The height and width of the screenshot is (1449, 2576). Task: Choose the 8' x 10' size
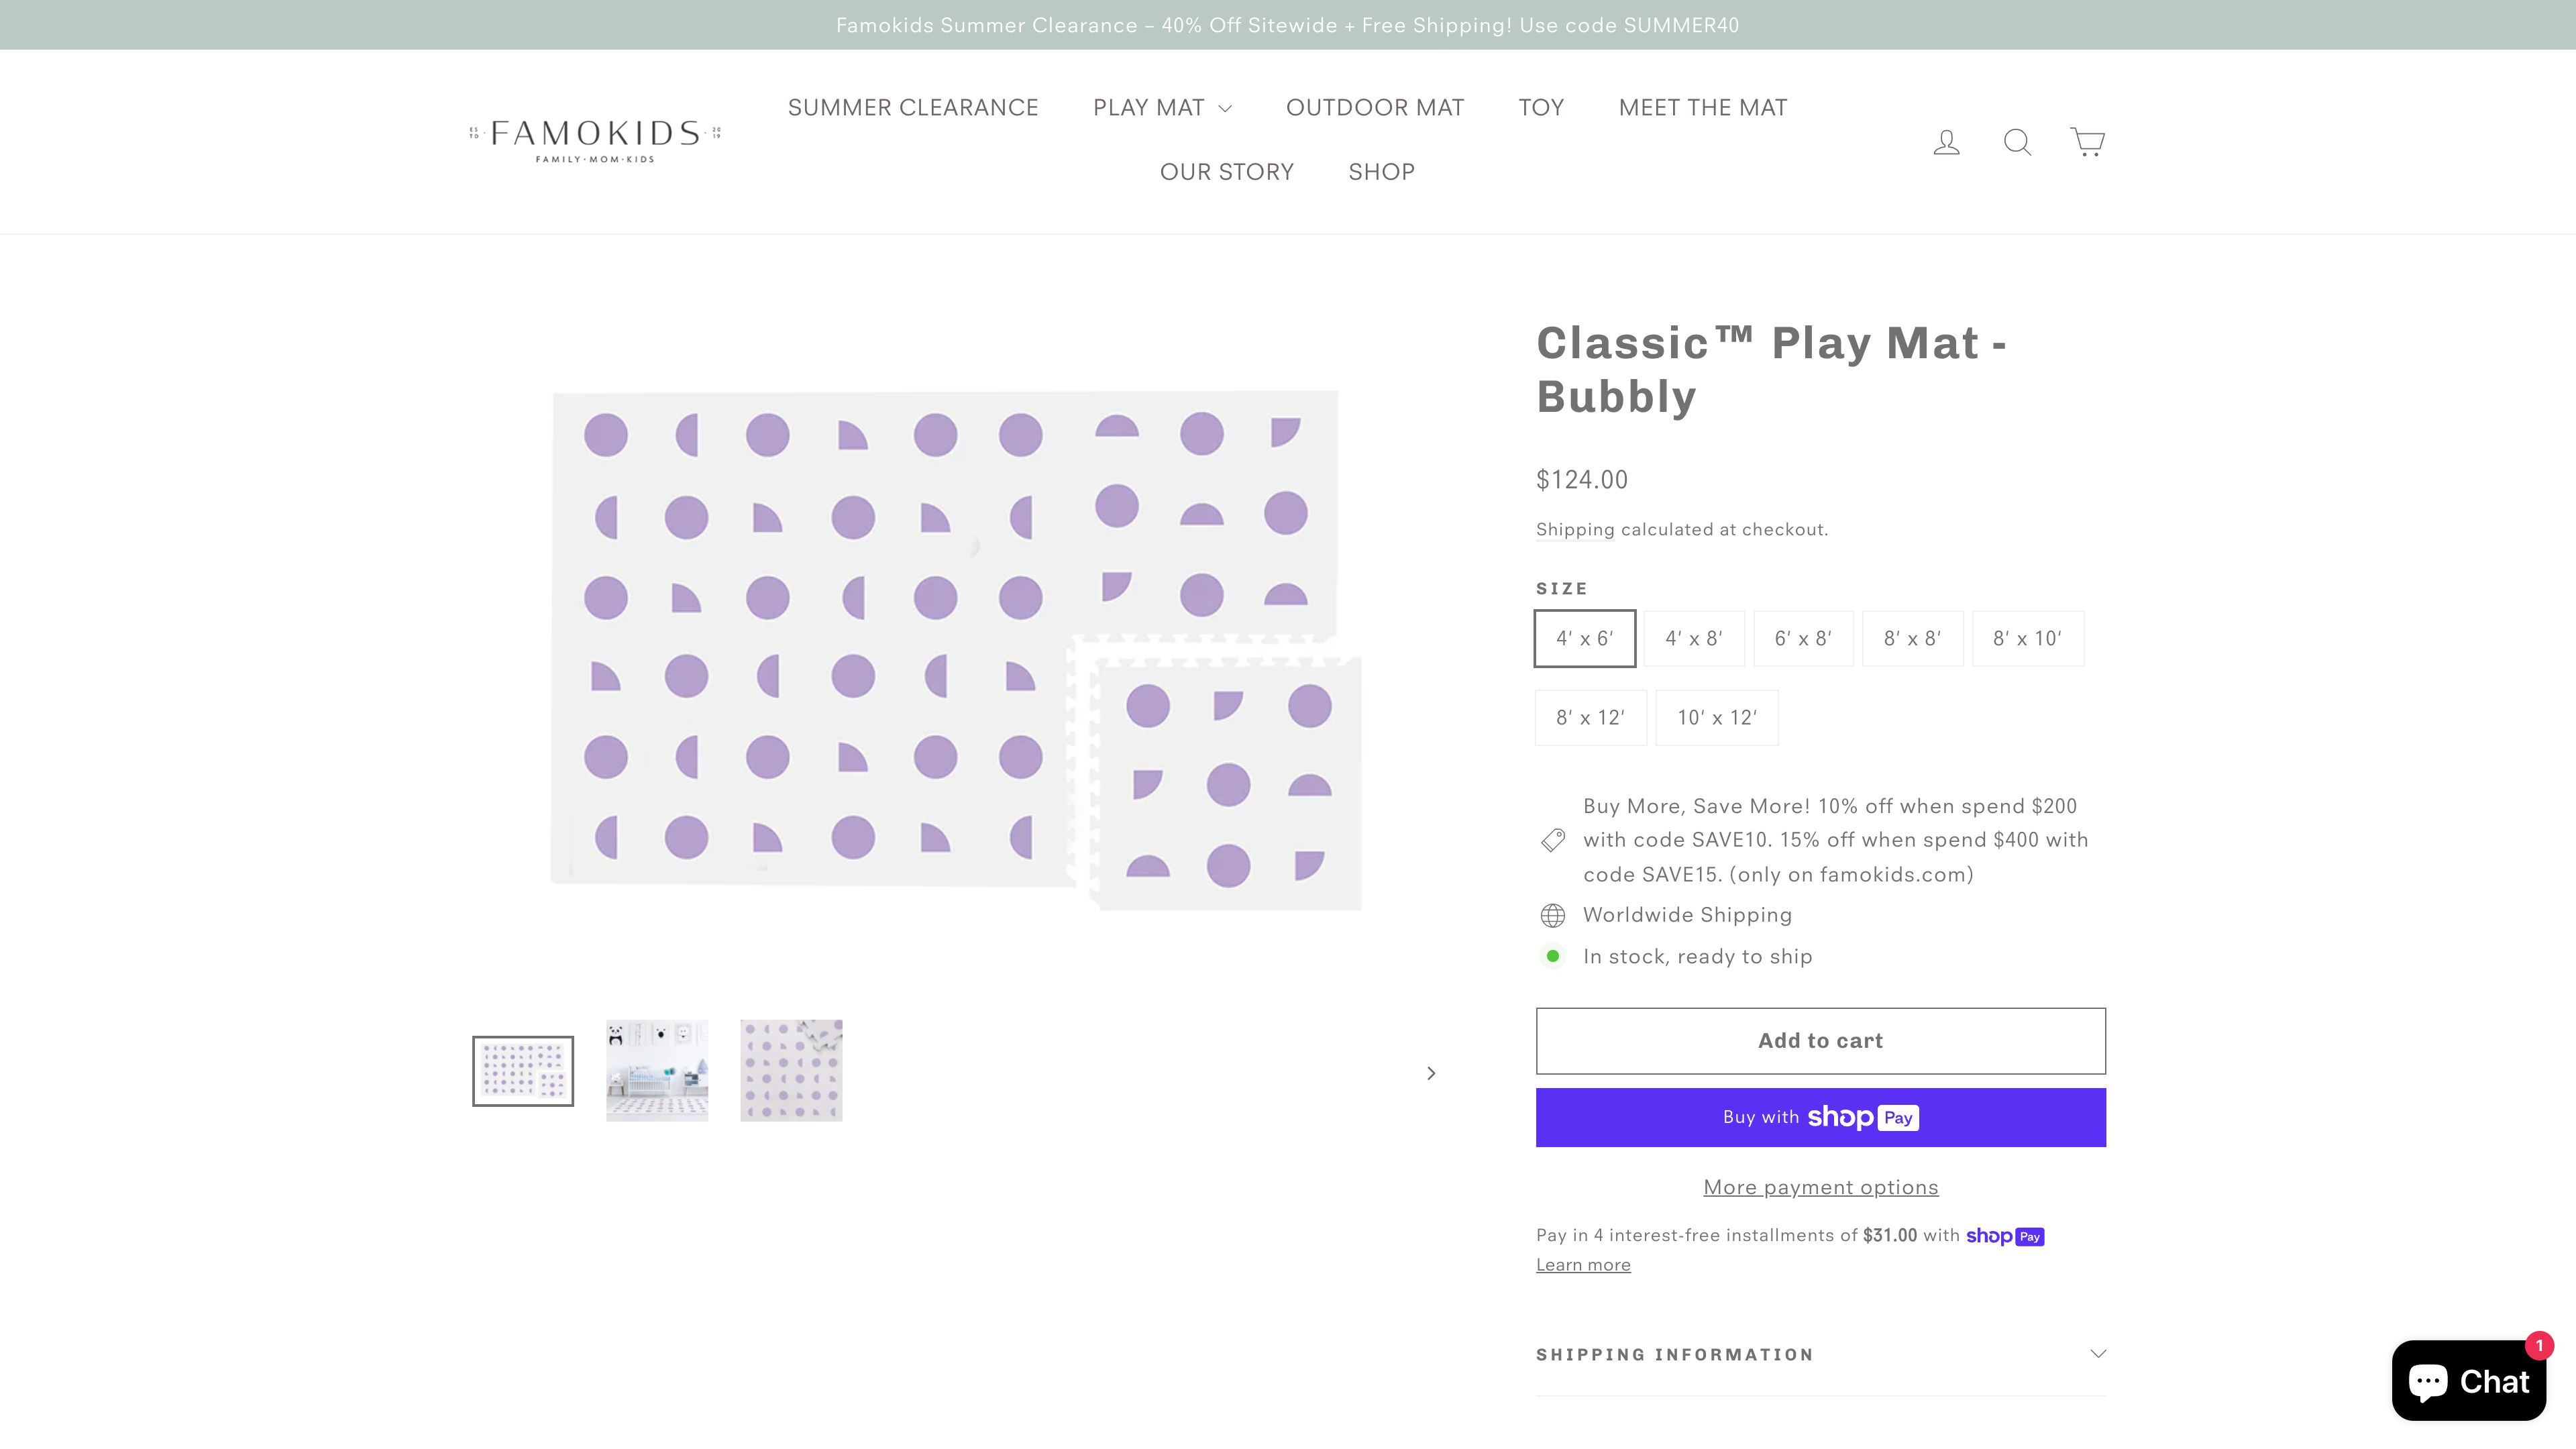pos(2027,638)
